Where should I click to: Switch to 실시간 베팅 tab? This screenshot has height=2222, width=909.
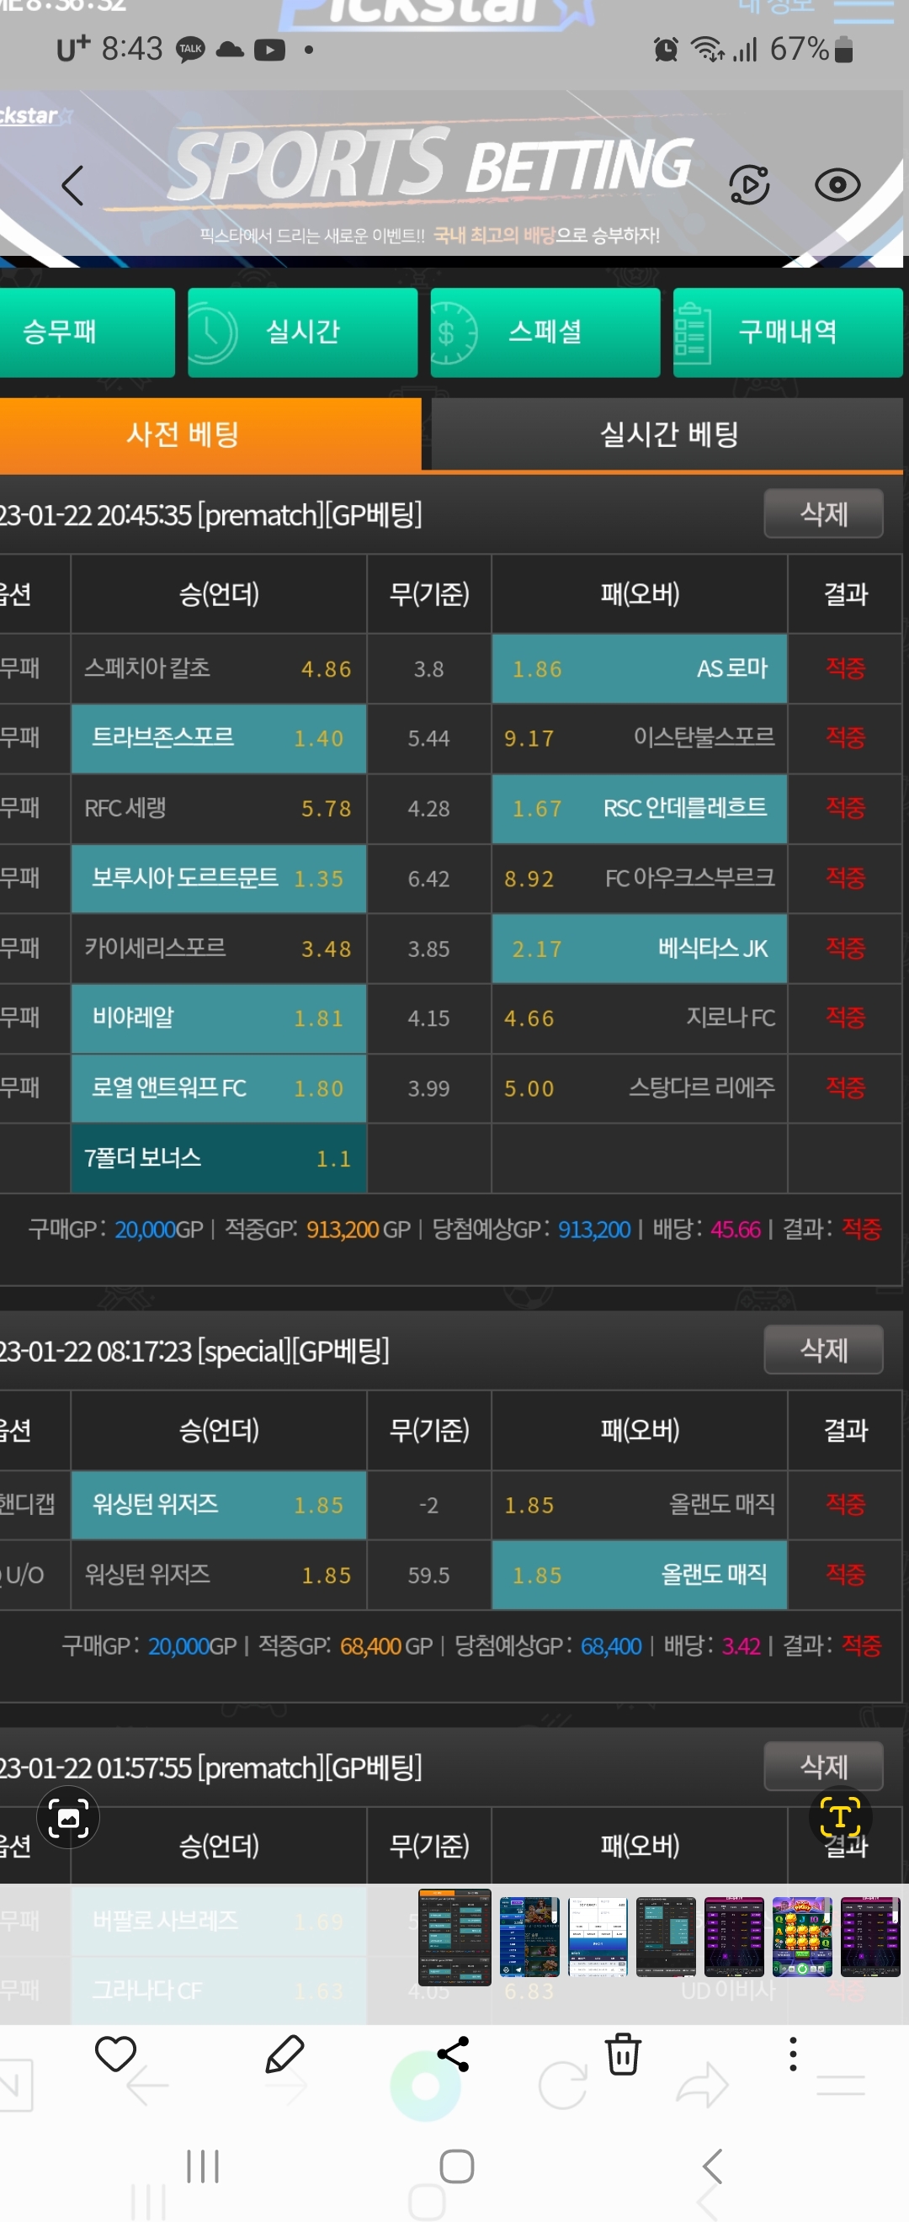coord(667,433)
